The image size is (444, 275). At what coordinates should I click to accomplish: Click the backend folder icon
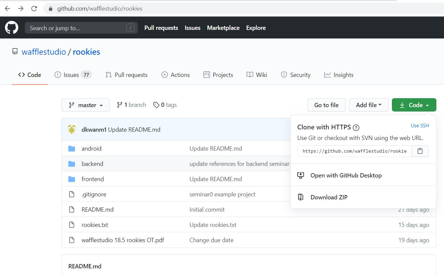pos(72,164)
